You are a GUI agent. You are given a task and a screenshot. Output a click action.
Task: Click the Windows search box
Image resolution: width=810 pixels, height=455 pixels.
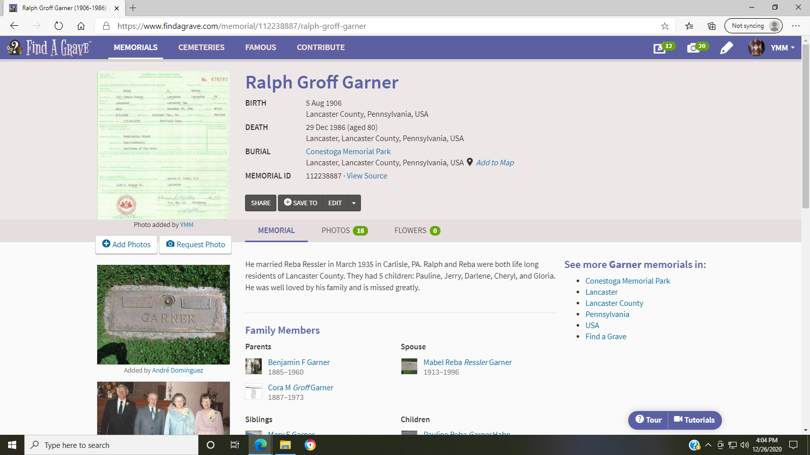pyautogui.click(x=111, y=445)
